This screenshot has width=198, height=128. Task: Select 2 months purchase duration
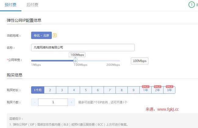(x=50, y=90)
